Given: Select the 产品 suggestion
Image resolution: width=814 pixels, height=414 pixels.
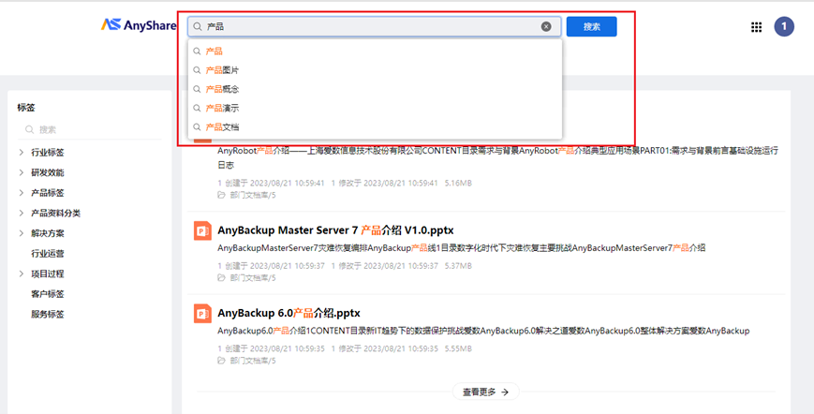Looking at the screenshot, I should point(375,51).
